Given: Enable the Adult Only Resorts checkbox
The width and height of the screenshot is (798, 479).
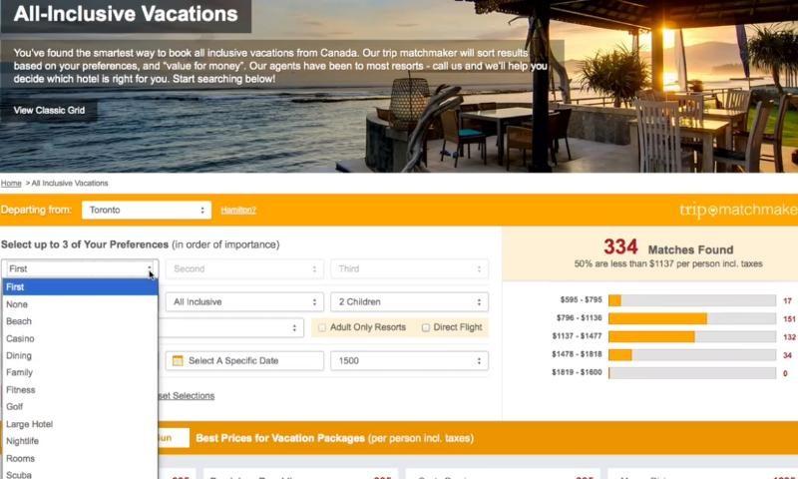Looking at the screenshot, I should (x=321, y=328).
